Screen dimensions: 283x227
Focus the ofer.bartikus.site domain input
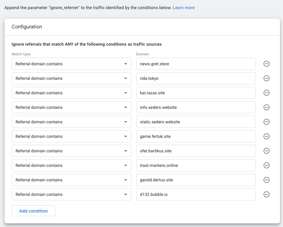click(x=196, y=151)
